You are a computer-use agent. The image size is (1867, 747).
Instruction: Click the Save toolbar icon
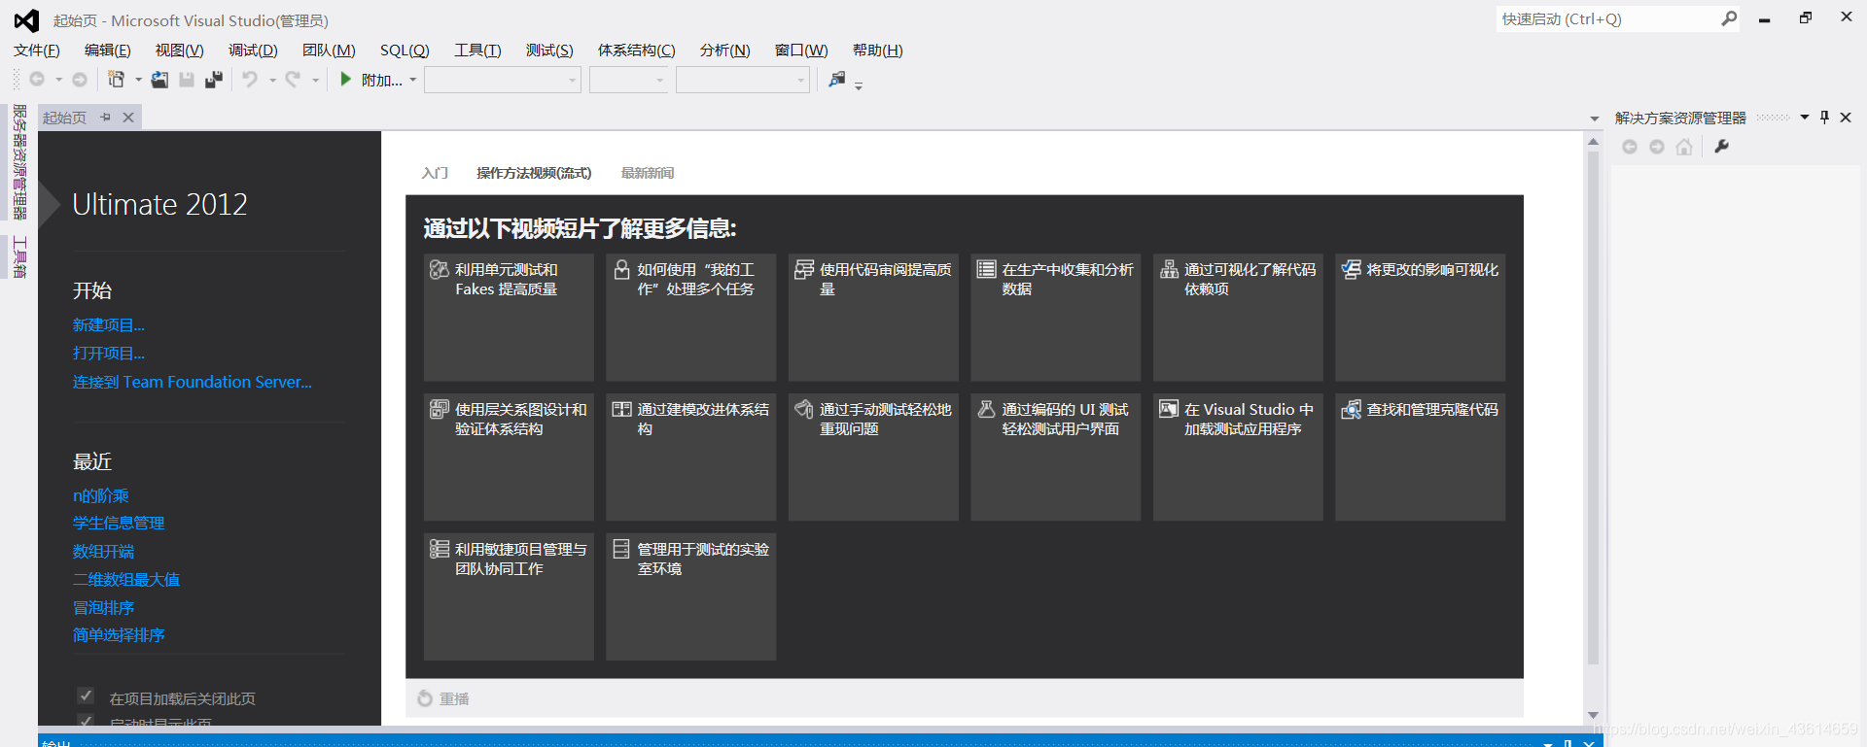tap(187, 80)
